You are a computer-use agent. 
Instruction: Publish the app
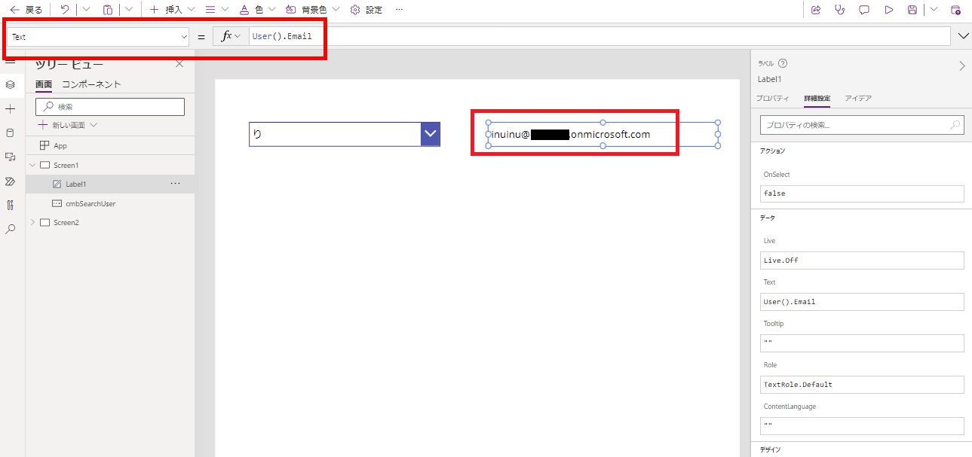click(955, 10)
